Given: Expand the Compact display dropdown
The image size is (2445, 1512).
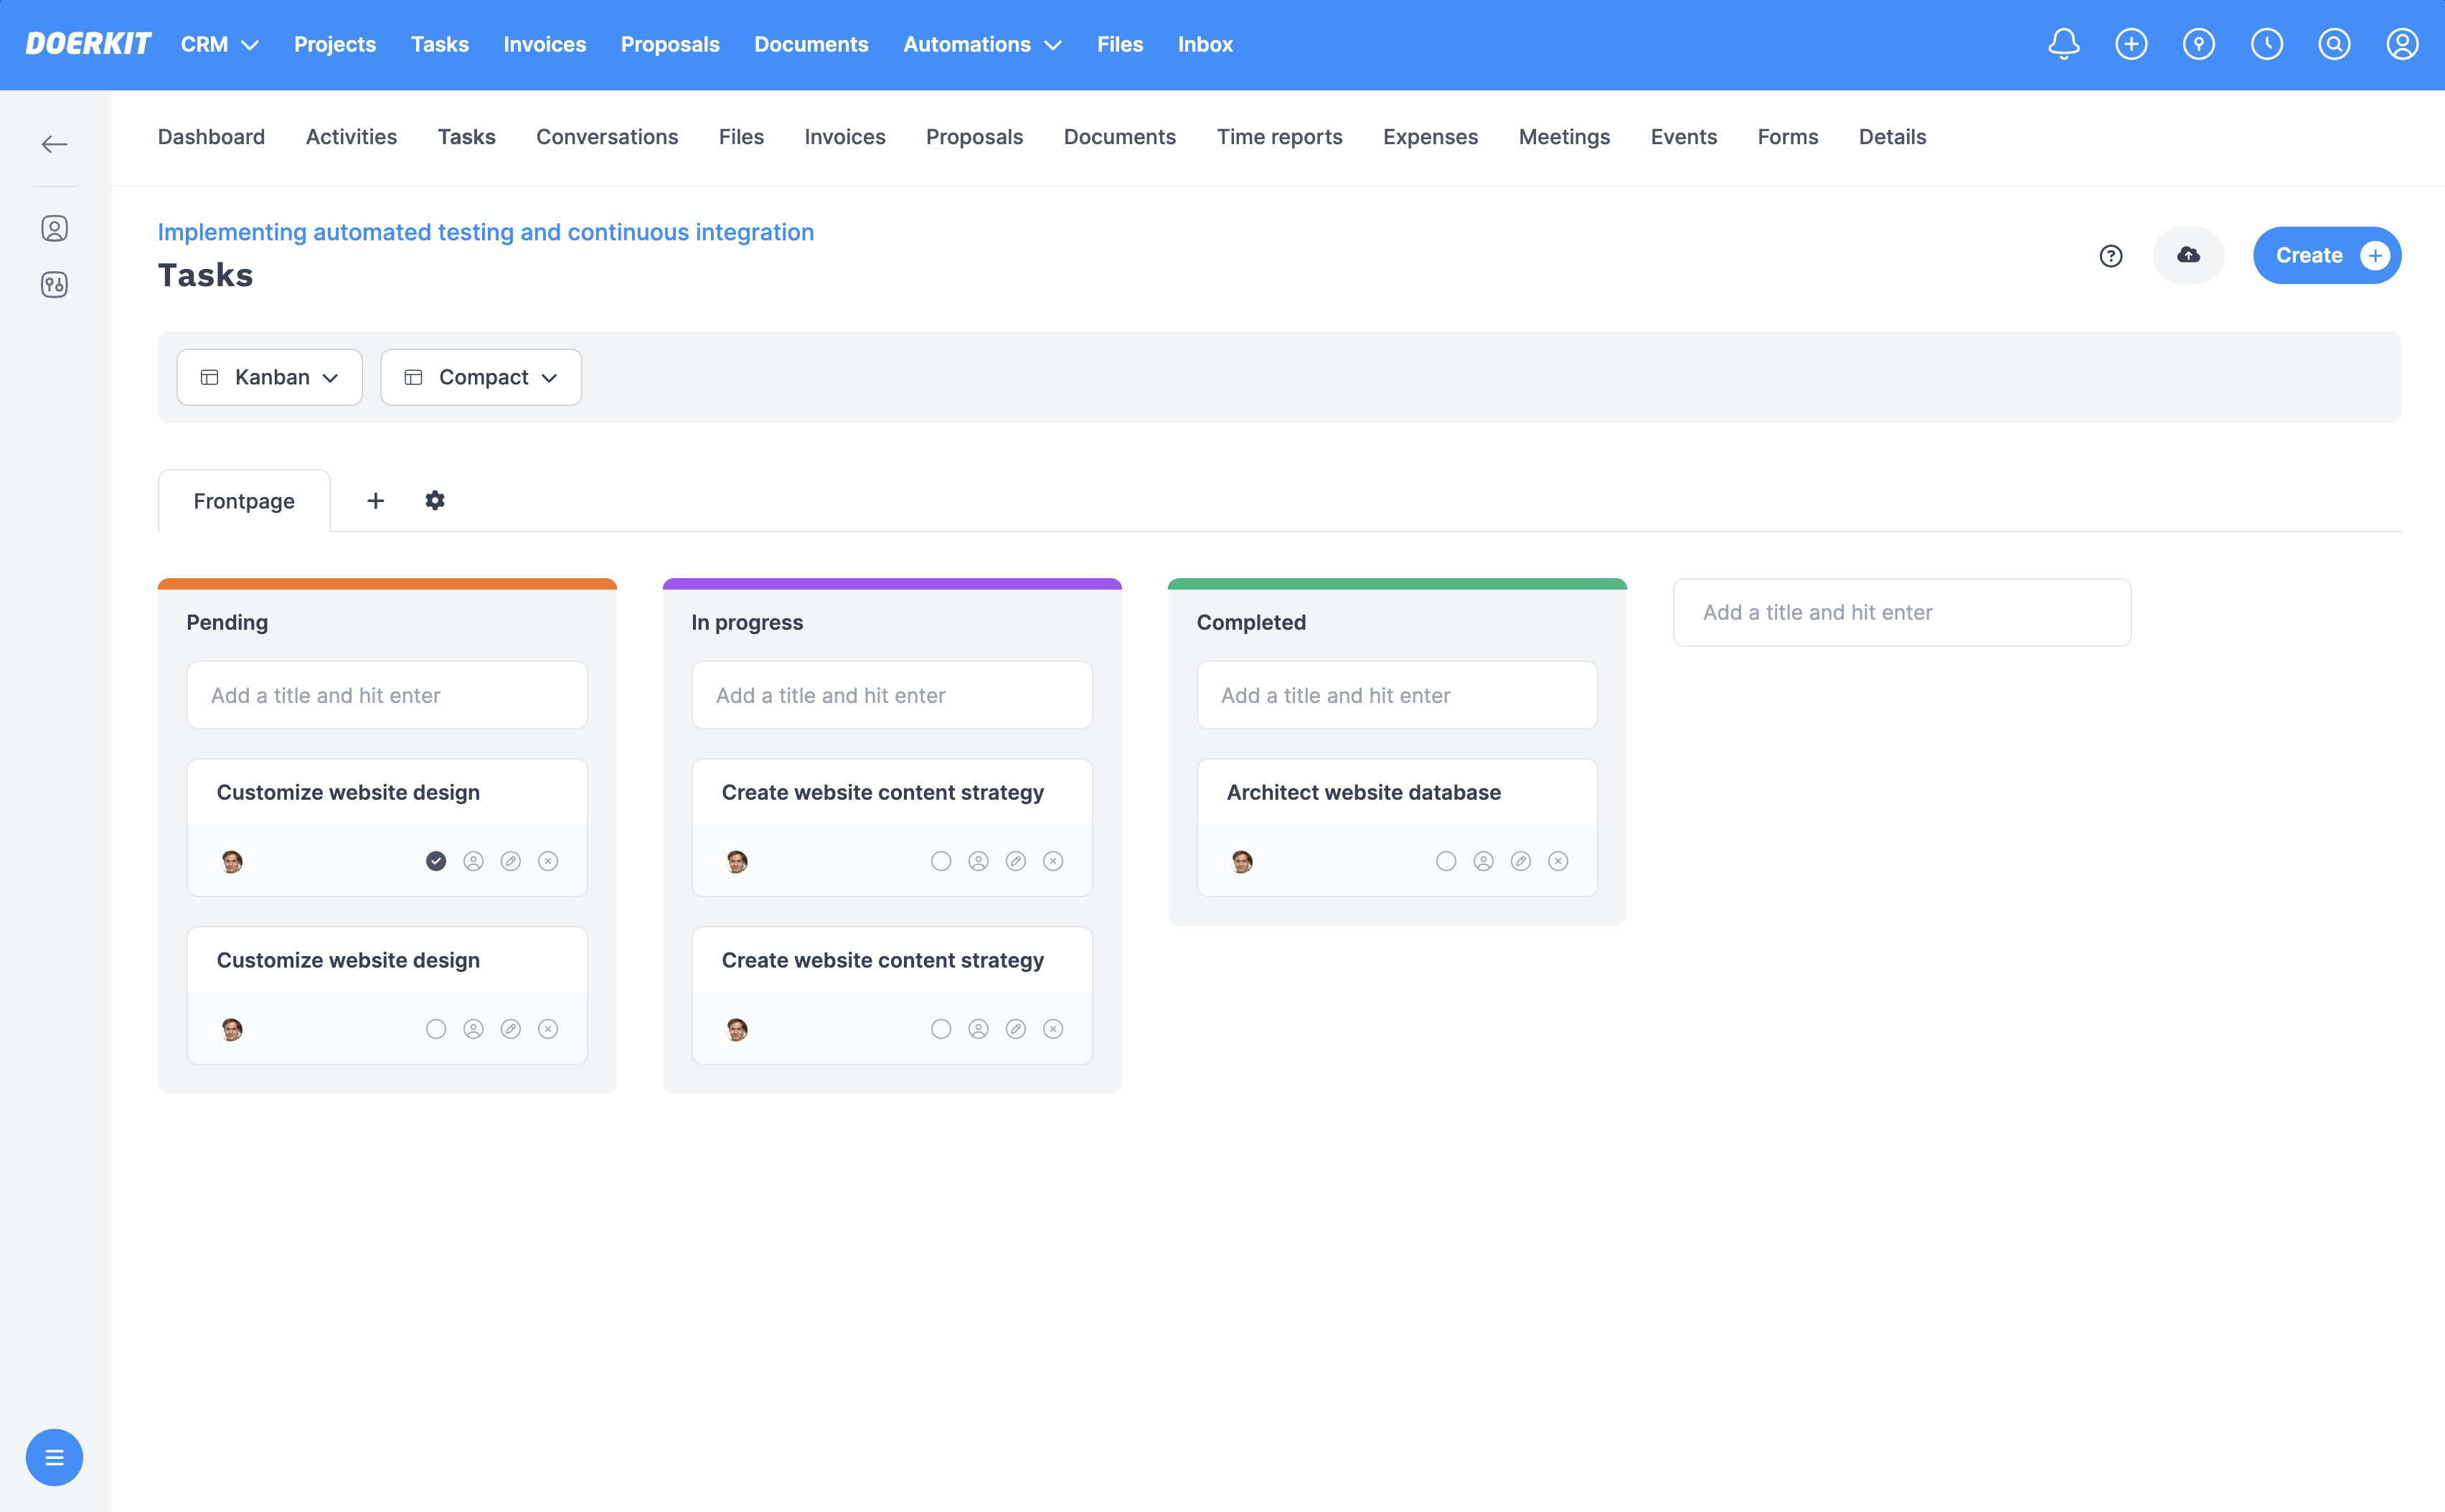Looking at the screenshot, I should click(481, 377).
